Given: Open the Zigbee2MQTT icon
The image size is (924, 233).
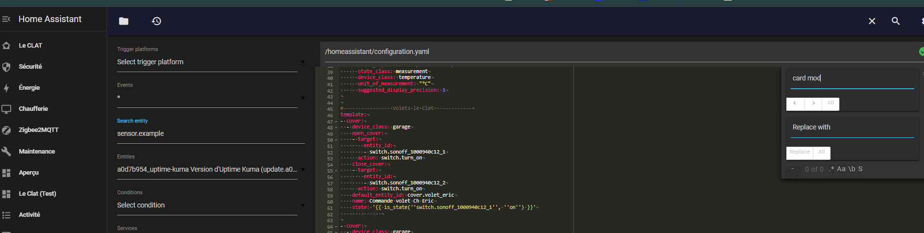Looking at the screenshot, I should point(6,130).
